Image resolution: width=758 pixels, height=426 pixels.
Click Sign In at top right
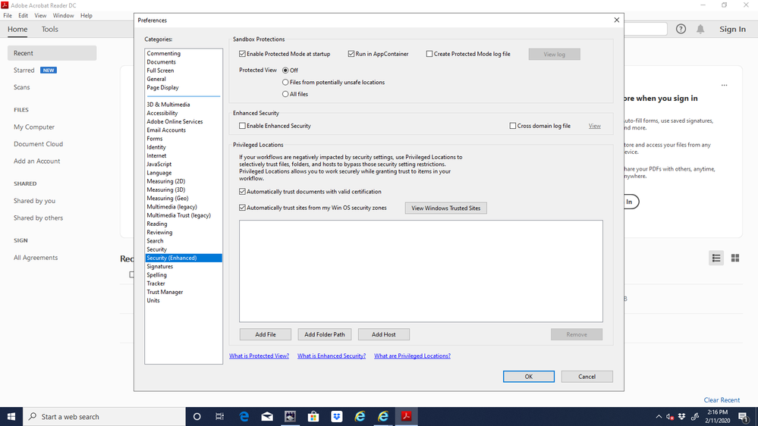click(732, 29)
